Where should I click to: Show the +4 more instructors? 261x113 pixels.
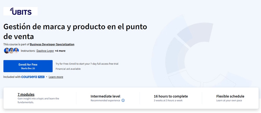coord(60,51)
